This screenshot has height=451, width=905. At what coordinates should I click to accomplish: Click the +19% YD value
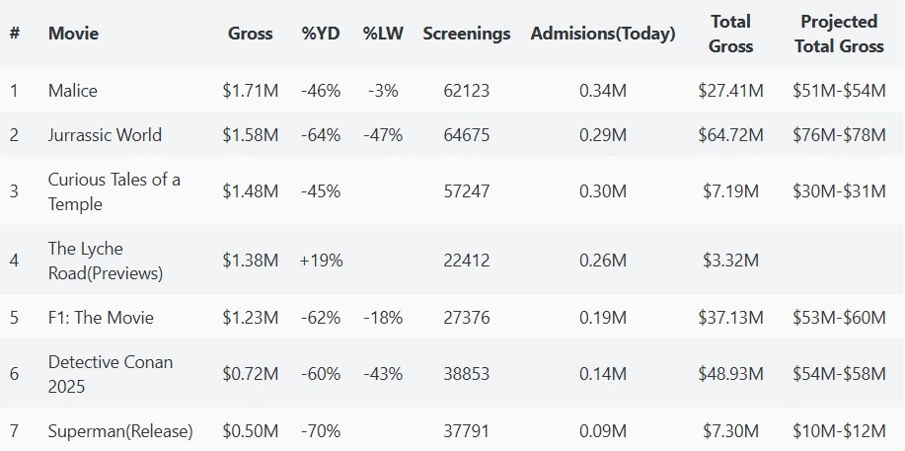[x=321, y=261]
